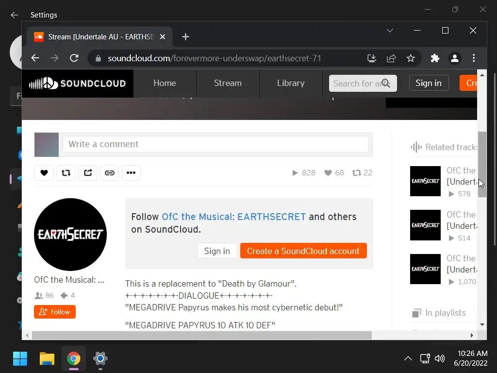
Task: Click the horizontal scrollbar thumb
Action: (x=202, y=336)
